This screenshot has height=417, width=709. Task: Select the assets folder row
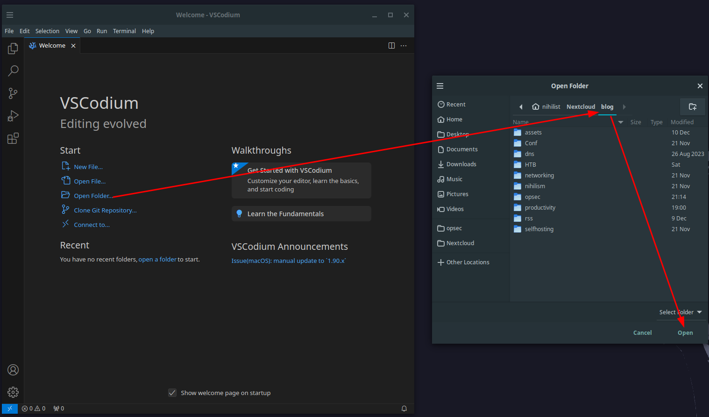pos(609,133)
